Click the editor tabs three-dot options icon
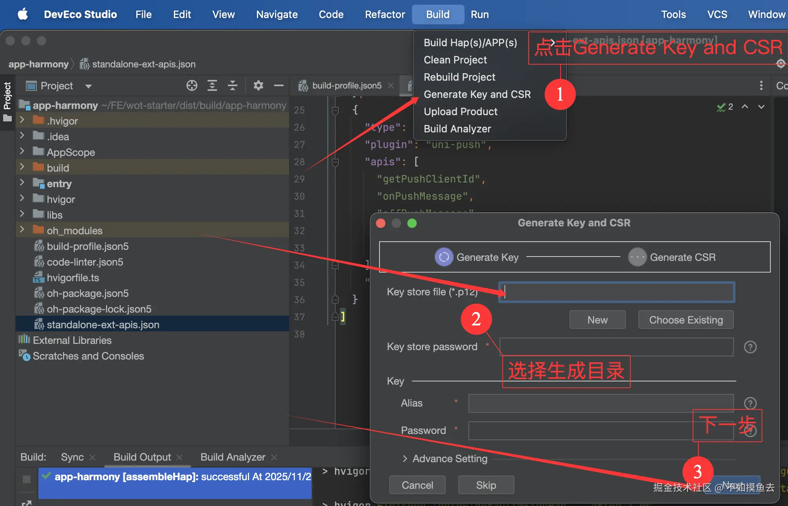Image resolution: width=788 pixels, height=506 pixels. click(x=761, y=85)
